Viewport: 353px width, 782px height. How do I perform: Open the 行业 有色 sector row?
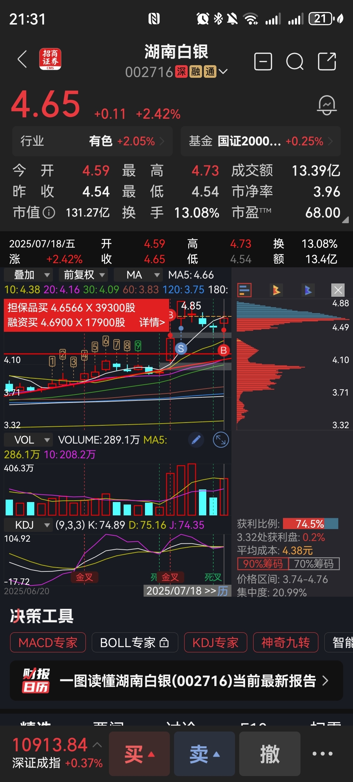click(x=92, y=141)
